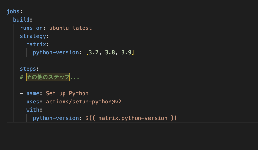
Task: Click the "with" key
Action: tap(33, 110)
